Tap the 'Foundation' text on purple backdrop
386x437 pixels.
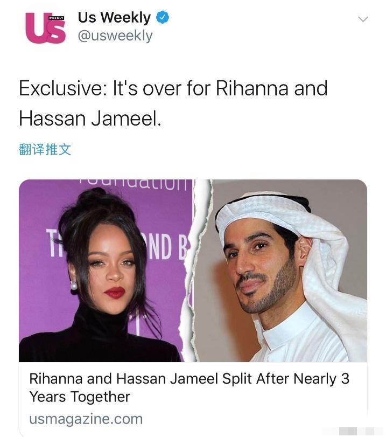coord(133,184)
